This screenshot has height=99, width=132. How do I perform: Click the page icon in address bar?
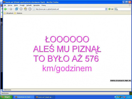(x=34, y=9)
